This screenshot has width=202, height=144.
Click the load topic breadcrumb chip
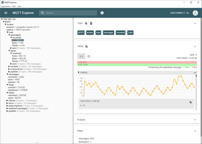(x=98, y=32)
